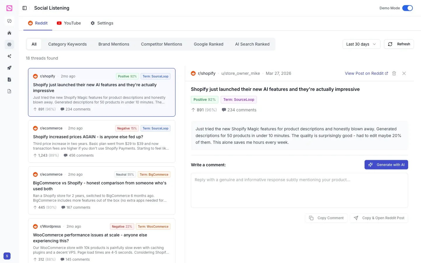Open thread 'Shopify increased prices AGAIN'
Image resolution: width=421 pixels, height=263 pixels.
102,141
